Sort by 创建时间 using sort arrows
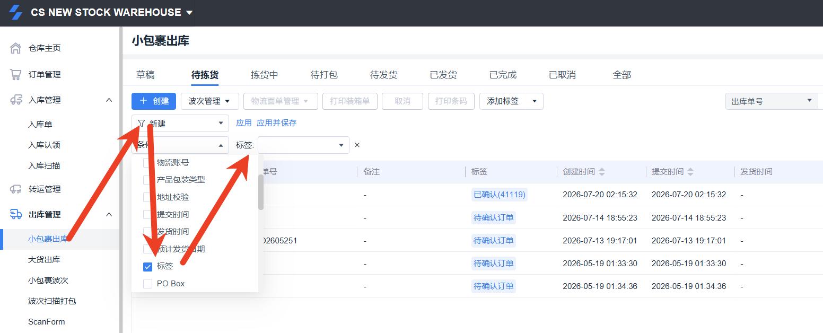This screenshot has width=823, height=333. [601, 172]
